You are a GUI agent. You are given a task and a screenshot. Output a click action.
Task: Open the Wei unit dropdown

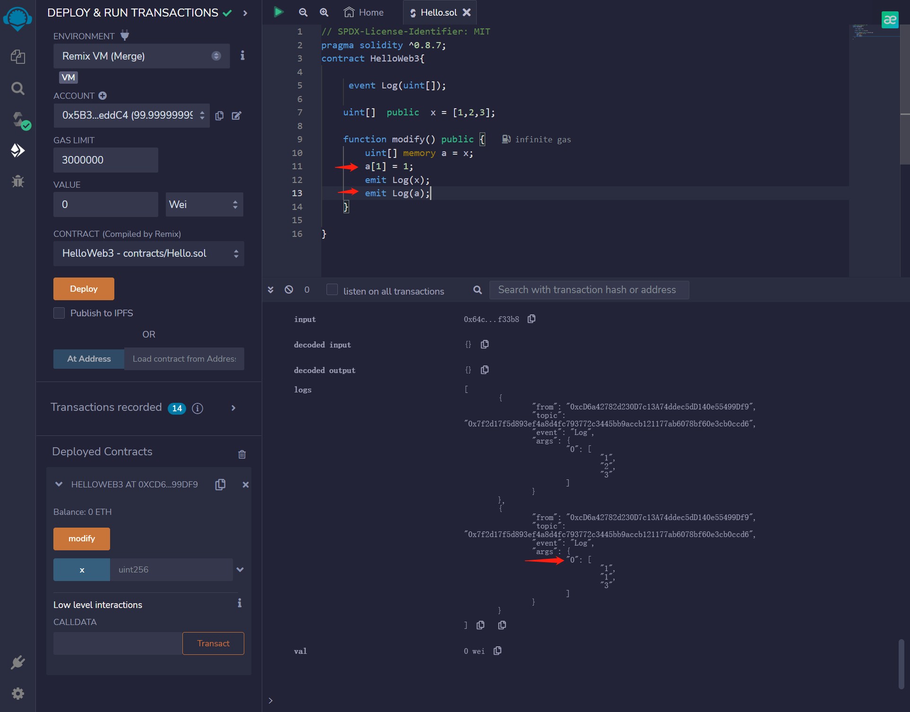204,204
